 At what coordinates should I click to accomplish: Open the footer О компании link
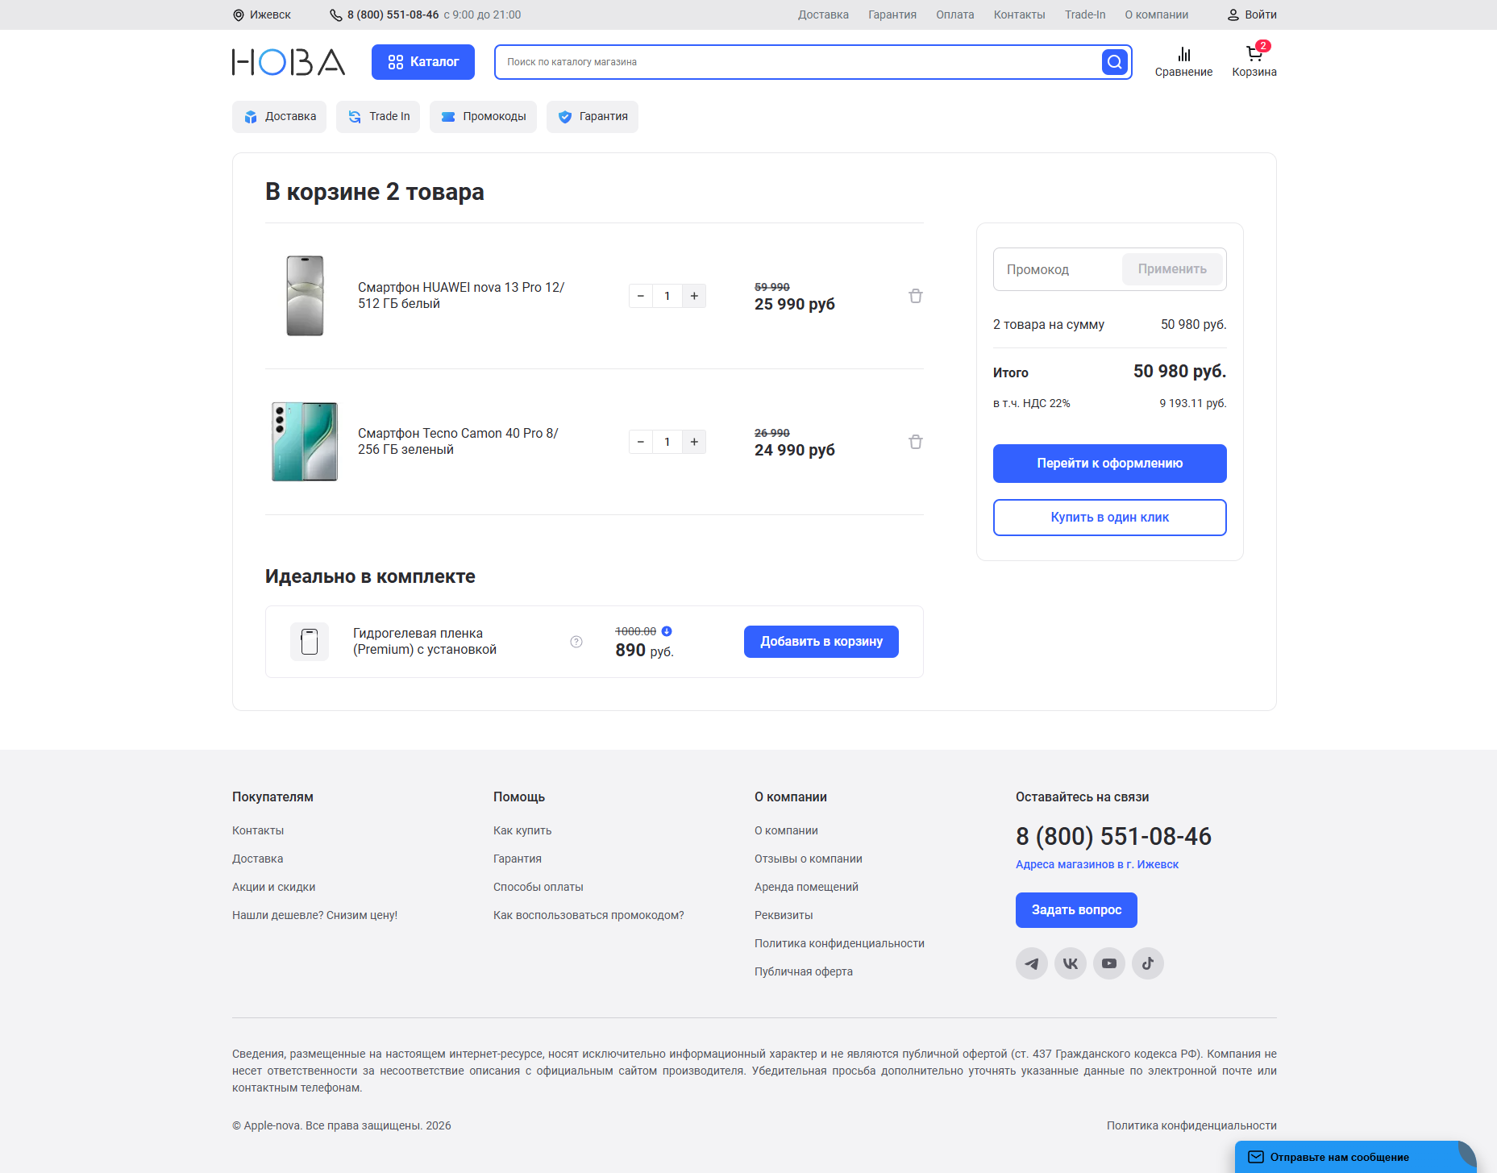tap(786, 830)
